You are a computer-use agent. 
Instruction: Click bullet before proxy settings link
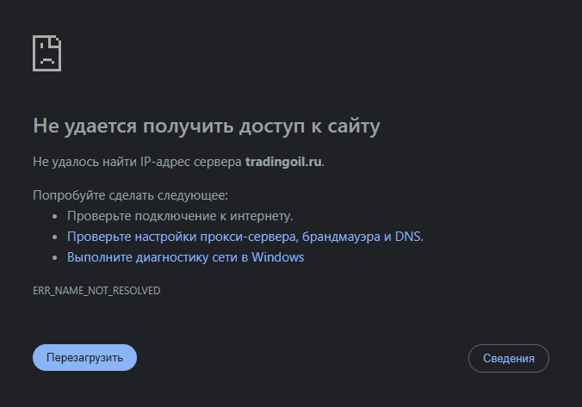[x=55, y=237]
